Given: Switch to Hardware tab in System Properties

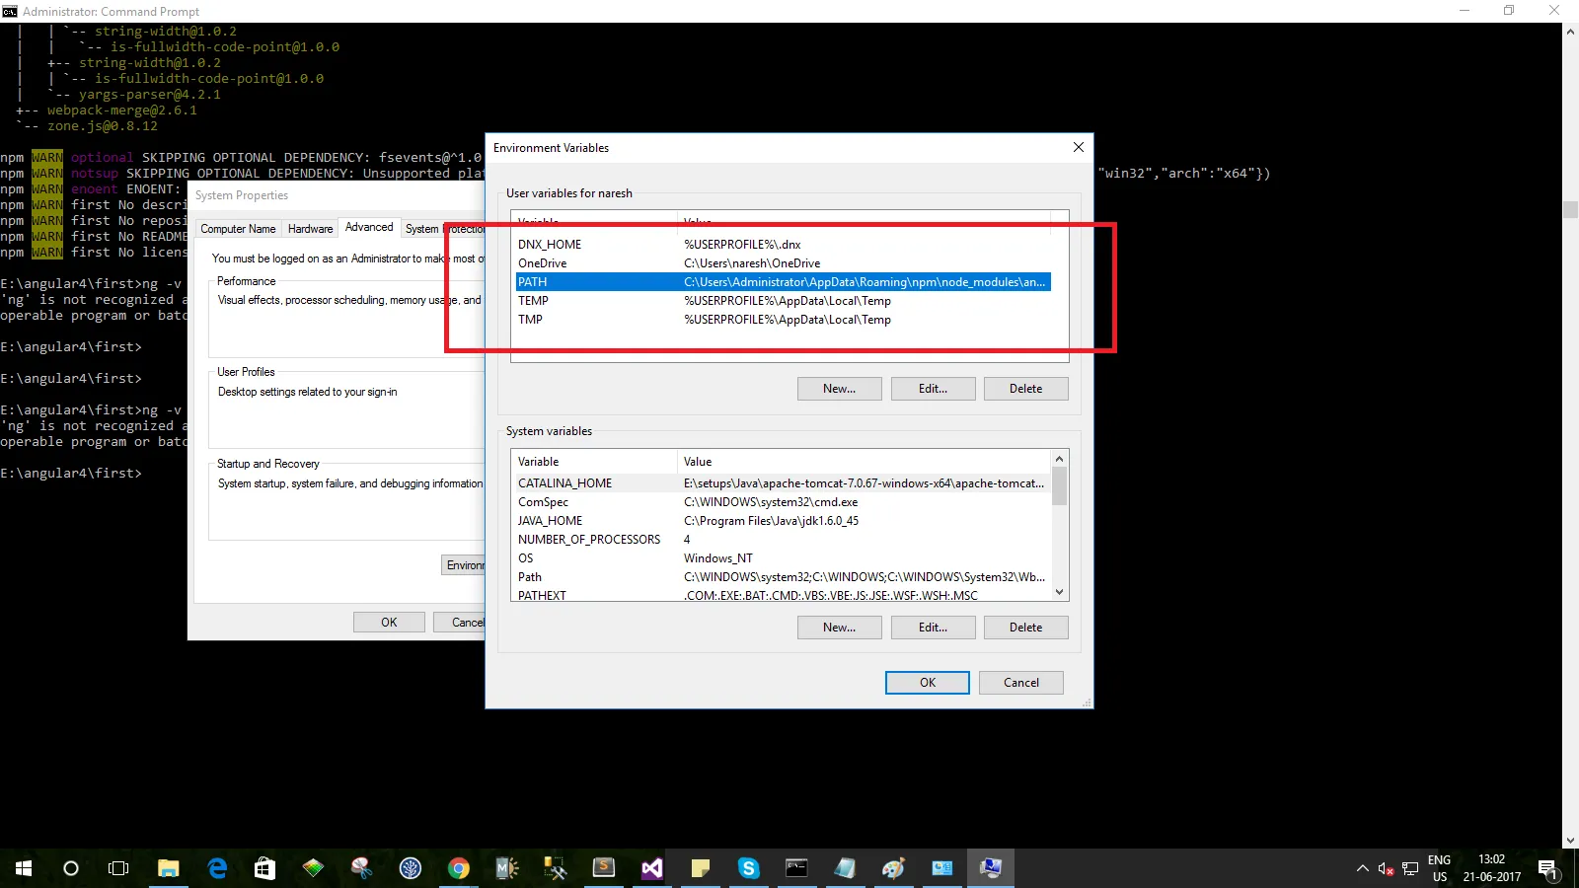Looking at the screenshot, I should pyautogui.click(x=310, y=229).
